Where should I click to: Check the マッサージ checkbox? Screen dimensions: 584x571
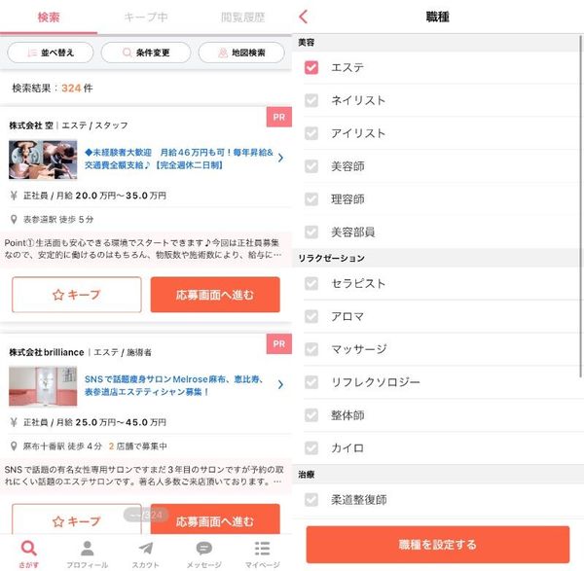coord(311,349)
